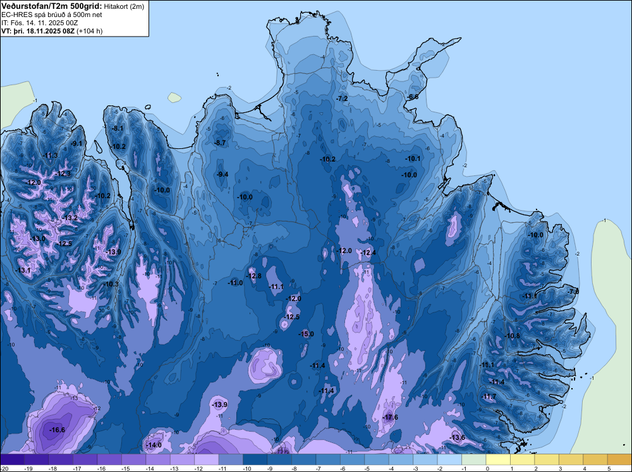The width and height of the screenshot is (632, 472).
Task: Click the -16.6 temperature label on map
Action: [57, 430]
